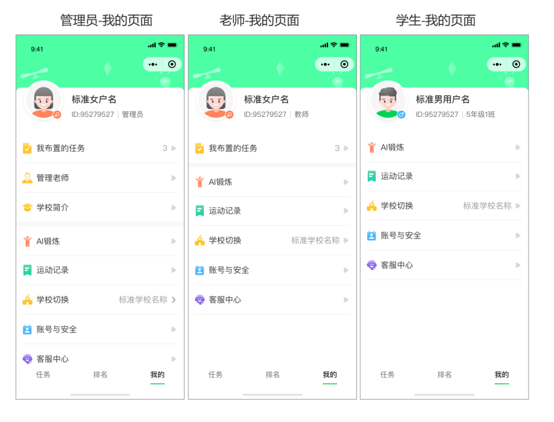The image size is (554, 422).
Task: Open 管理老师 label on admin page
Action: 52,178
